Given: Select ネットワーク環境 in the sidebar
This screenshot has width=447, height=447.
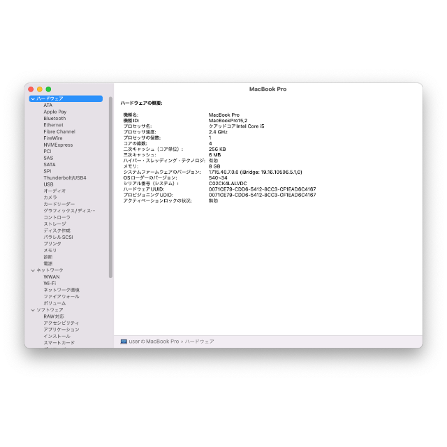Looking at the screenshot, I should (x=61, y=290).
